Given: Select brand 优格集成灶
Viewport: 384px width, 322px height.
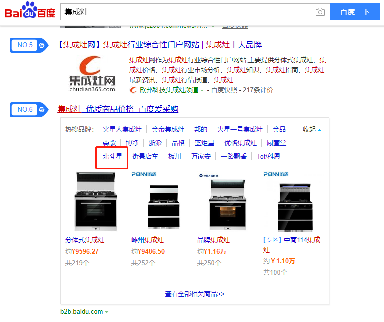Looking at the screenshot, I should 241,143.
